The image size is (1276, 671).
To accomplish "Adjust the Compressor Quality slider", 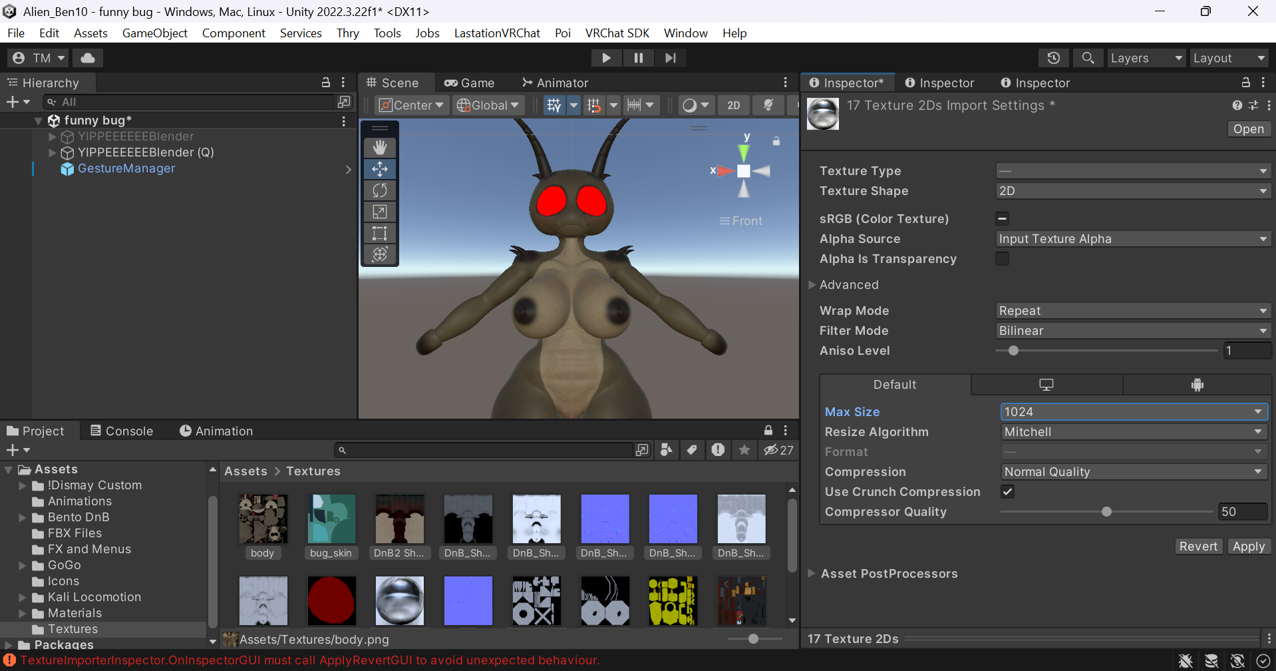I will (1107, 512).
